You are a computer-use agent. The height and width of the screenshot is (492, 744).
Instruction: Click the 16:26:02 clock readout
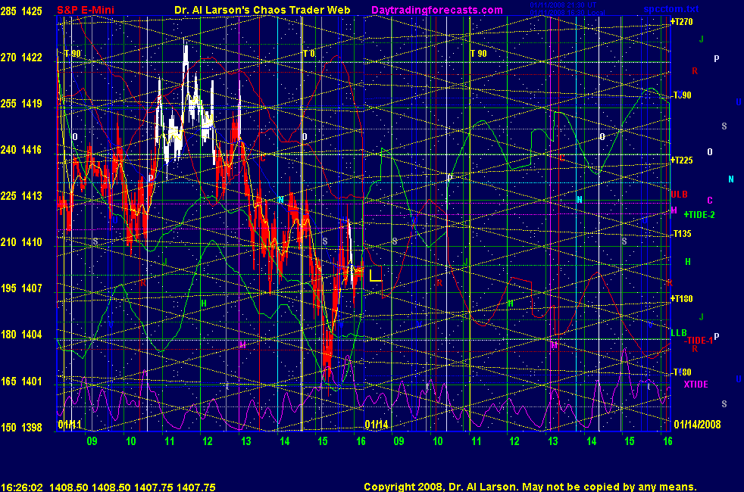coord(22,487)
